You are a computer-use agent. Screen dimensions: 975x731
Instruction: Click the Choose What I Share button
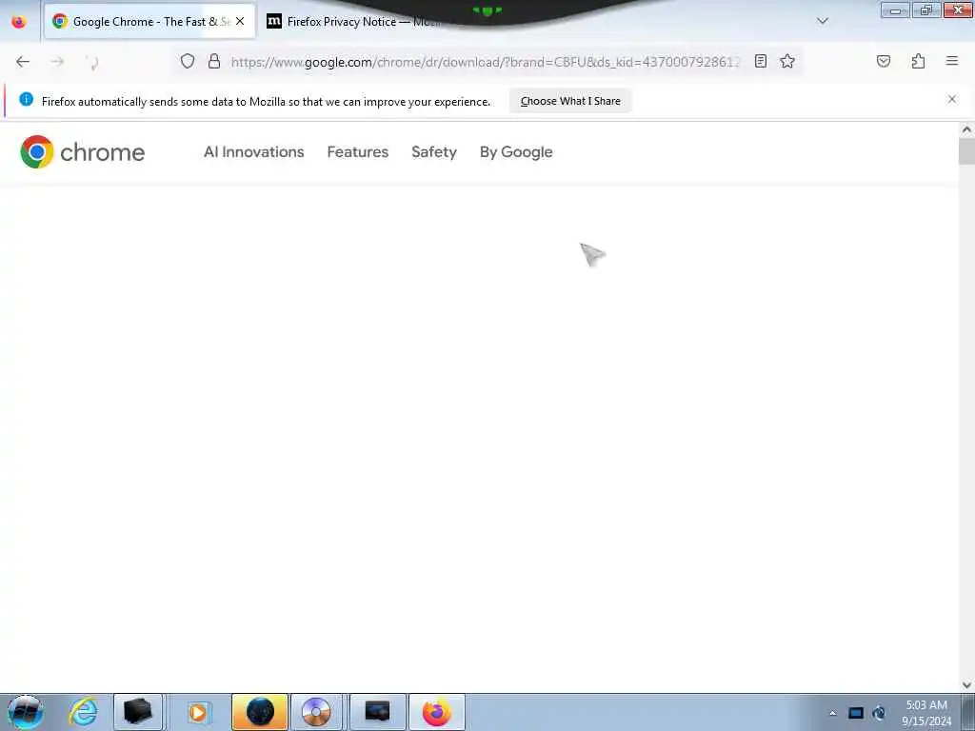tap(570, 101)
